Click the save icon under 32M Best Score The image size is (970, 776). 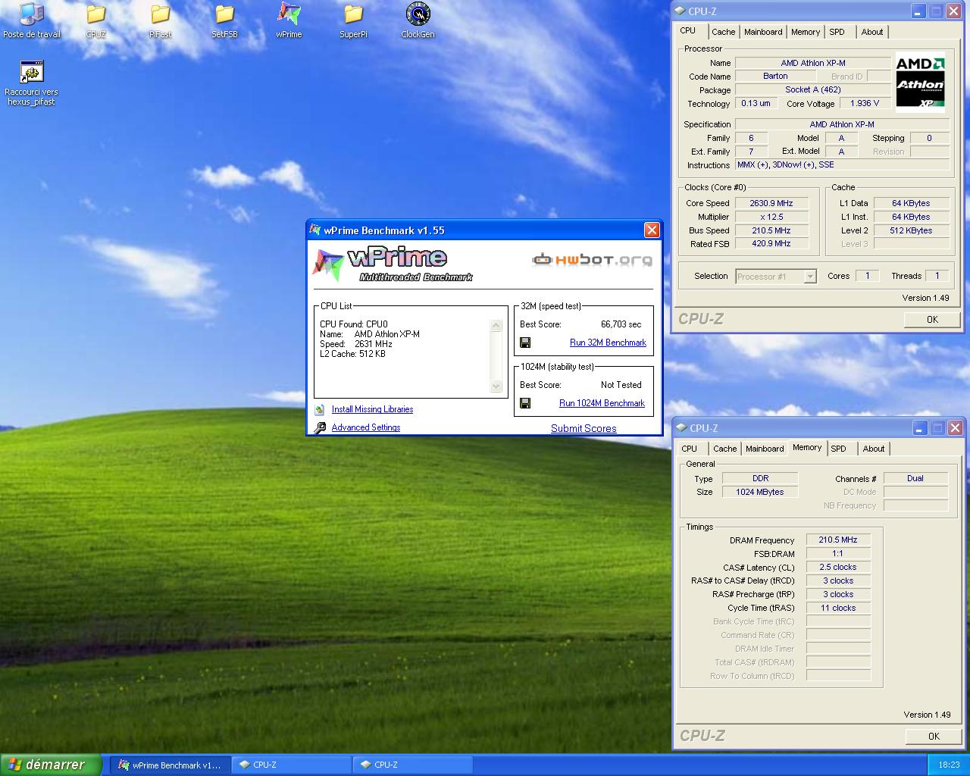525,343
